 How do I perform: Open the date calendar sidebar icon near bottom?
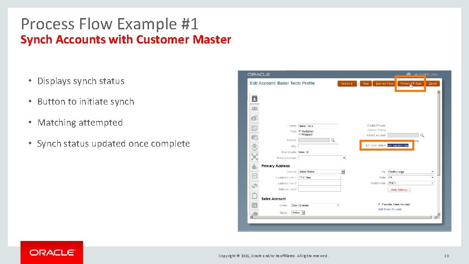tap(255, 205)
